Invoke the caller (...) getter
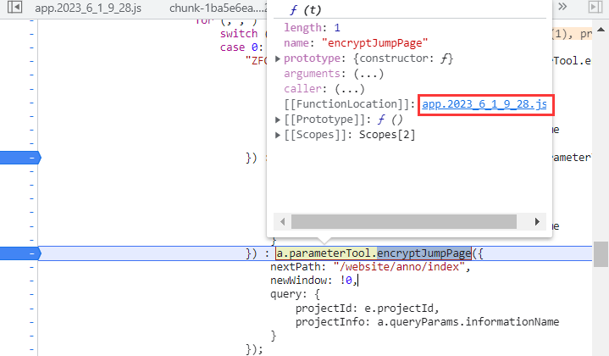Viewport: 609px width, 356px height. (x=336, y=89)
